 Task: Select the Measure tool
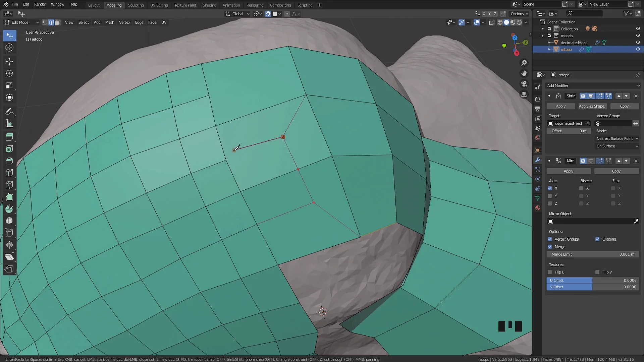(x=9, y=123)
